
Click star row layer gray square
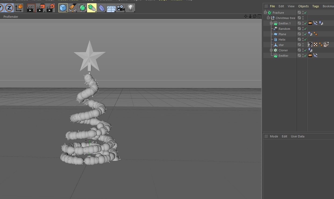tap(299, 45)
